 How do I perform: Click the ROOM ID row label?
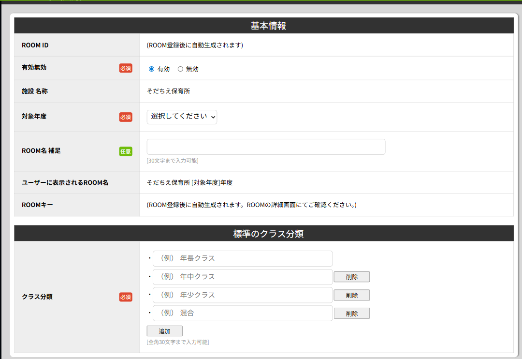35,45
